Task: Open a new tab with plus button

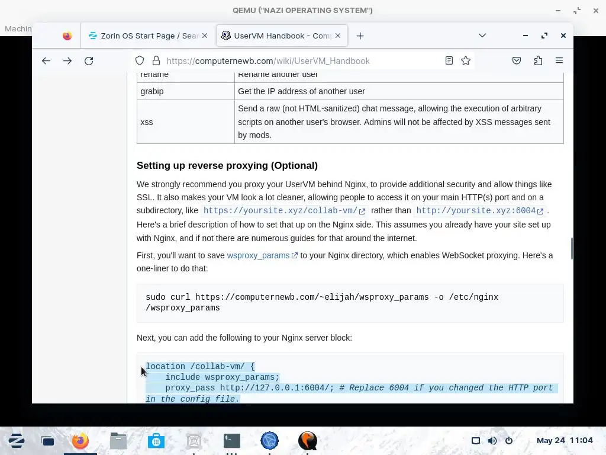Action: [x=360, y=36]
